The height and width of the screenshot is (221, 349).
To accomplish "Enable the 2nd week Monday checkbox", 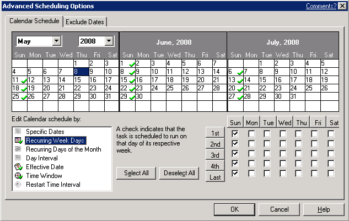I will [251, 143].
